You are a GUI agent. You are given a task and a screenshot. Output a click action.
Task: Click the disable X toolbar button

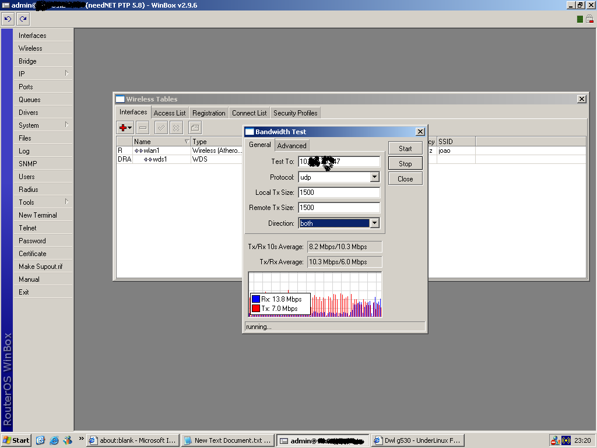click(176, 127)
